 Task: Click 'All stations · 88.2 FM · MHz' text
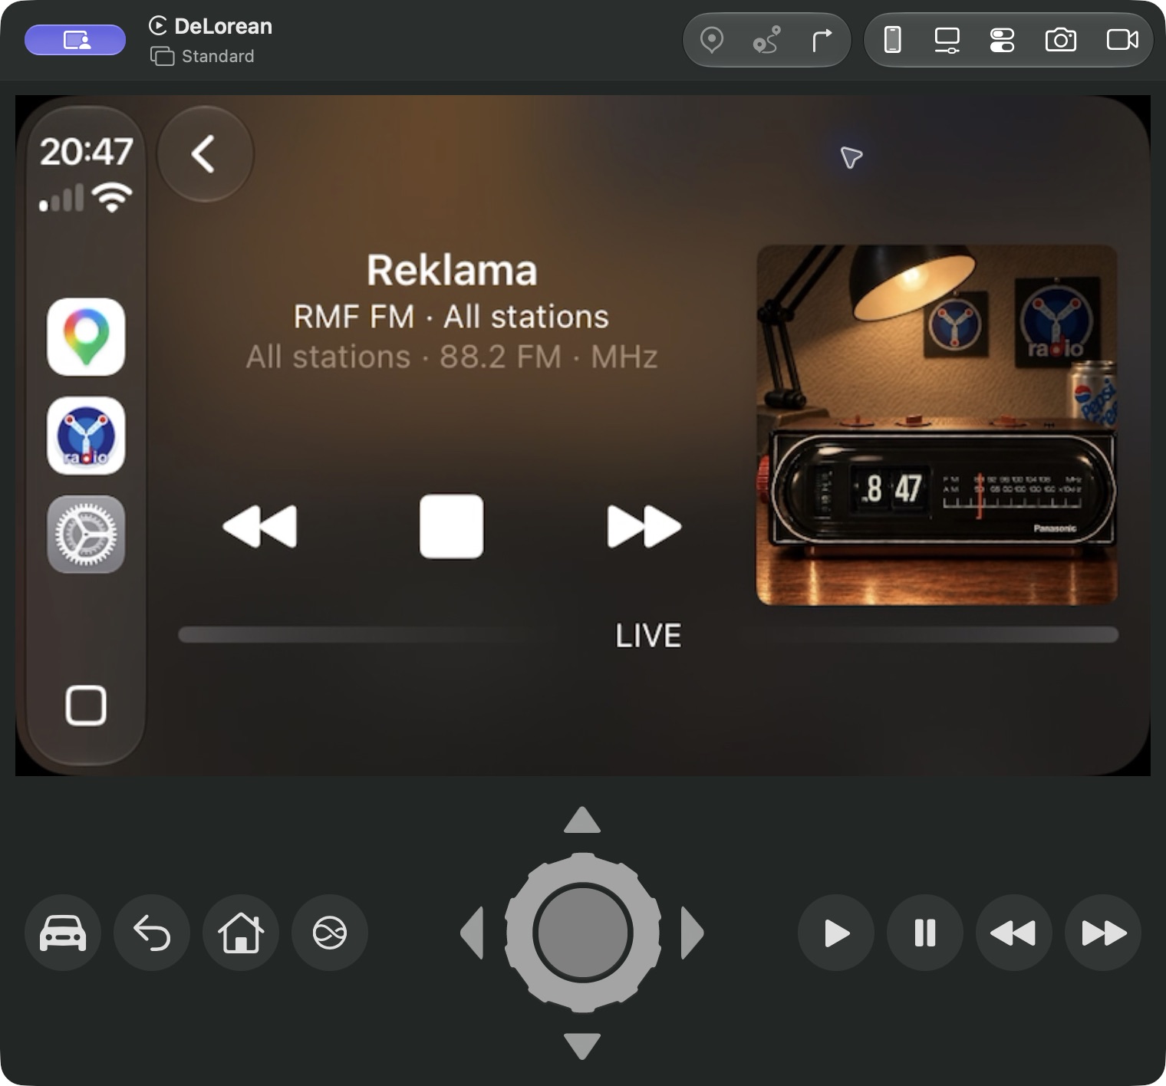click(x=452, y=357)
